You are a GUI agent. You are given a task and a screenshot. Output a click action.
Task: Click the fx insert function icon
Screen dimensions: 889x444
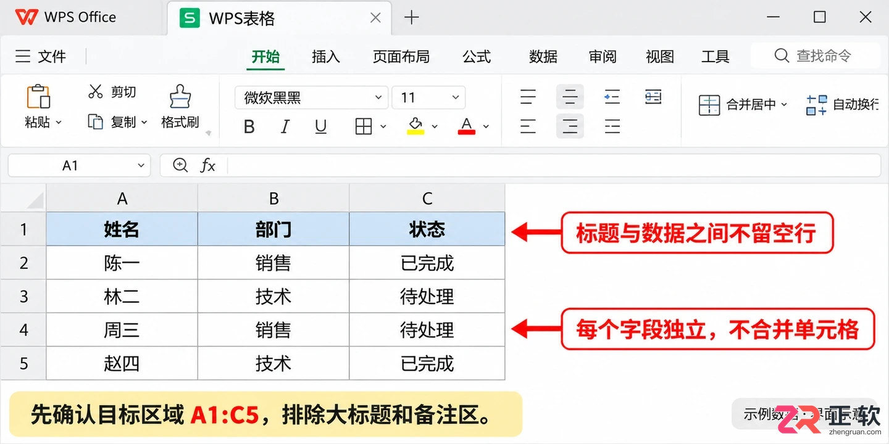(208, 165)
